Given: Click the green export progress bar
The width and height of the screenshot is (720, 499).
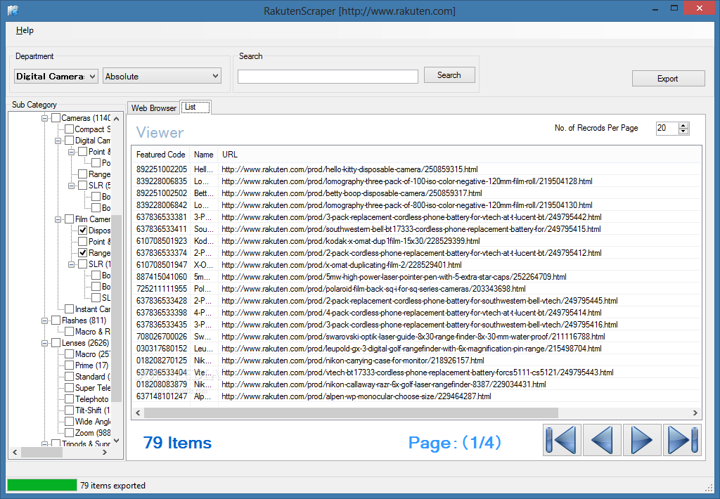Looking at the screenshot, I should tap(42, 485).
